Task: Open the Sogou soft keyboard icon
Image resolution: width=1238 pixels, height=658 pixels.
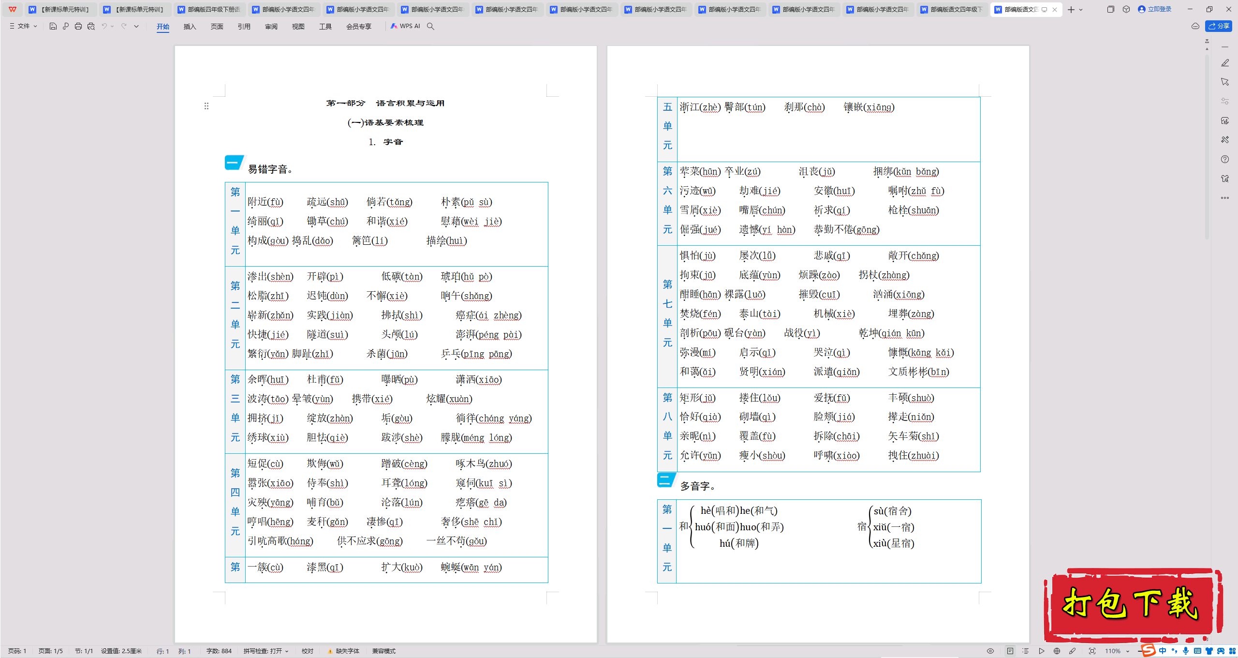Action: 1197,651
